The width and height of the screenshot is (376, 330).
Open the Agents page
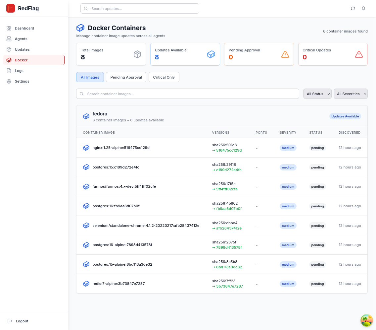(x=21, y=39)
